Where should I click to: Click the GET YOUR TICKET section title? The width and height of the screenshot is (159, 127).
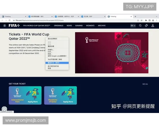17,84
